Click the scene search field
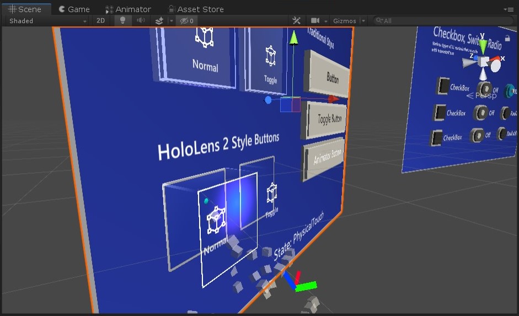Viewport: 519px width, 316px height. pyautogui.click(x=443, y=21)
